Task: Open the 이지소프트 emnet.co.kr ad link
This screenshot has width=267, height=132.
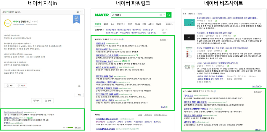Action: 100,43
